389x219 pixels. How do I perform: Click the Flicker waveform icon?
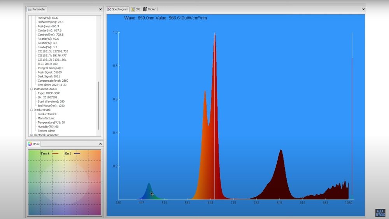click(x=145, y=9)
